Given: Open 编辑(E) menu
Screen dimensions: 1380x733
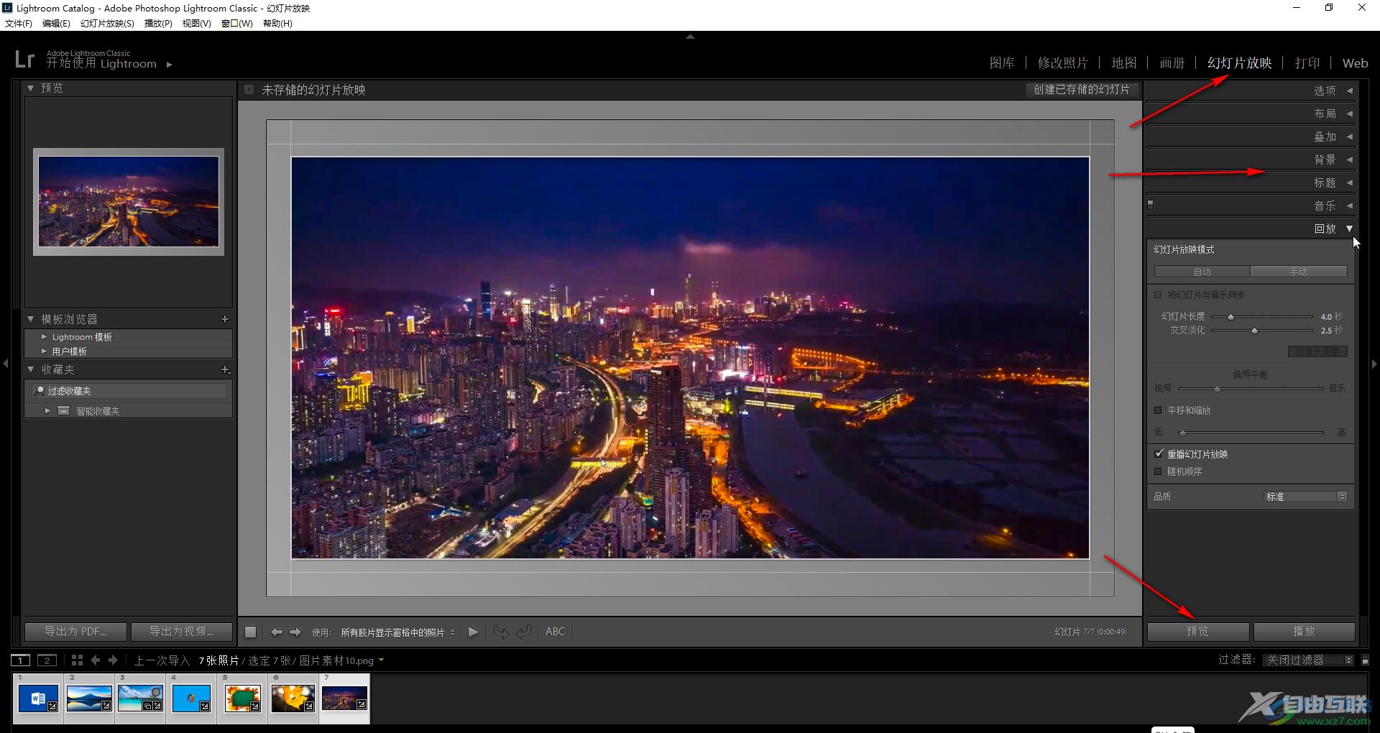Looking at the screenshot, I should [x=56, y=23].
